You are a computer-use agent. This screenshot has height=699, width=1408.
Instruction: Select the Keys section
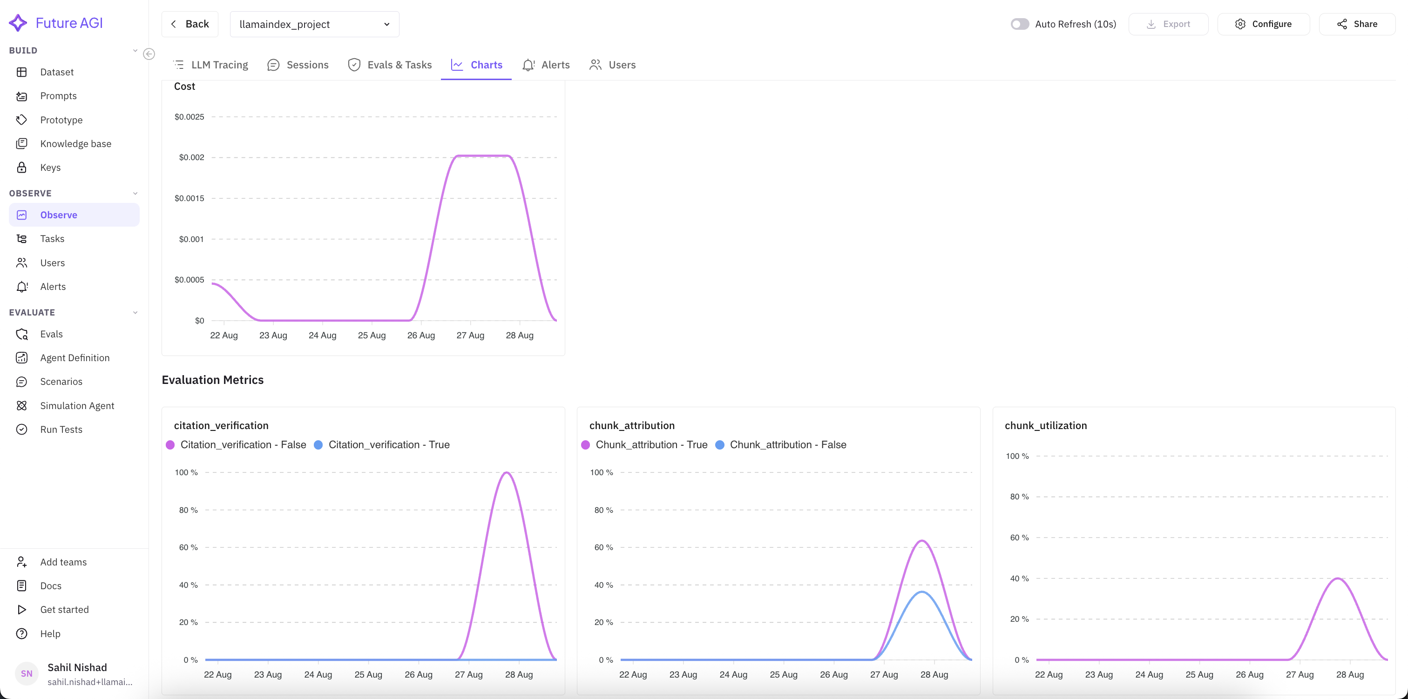[50, 167]
